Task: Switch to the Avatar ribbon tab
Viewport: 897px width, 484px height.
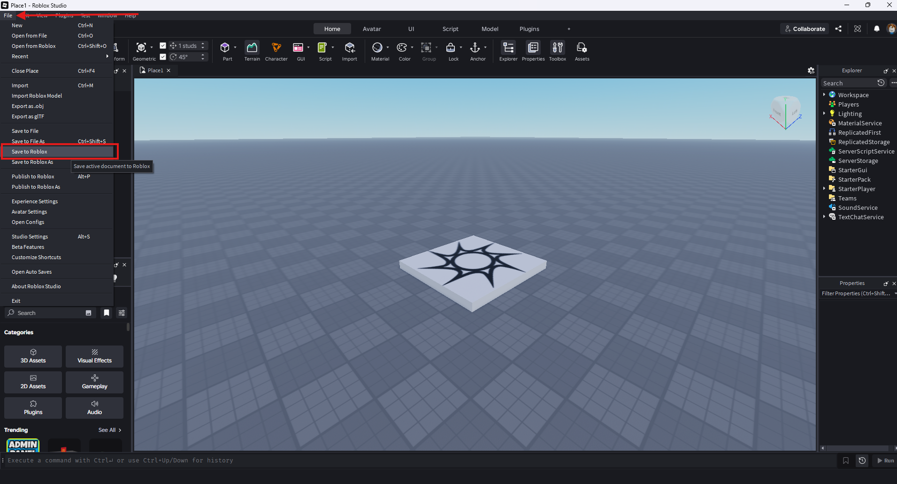Action: 372,29
